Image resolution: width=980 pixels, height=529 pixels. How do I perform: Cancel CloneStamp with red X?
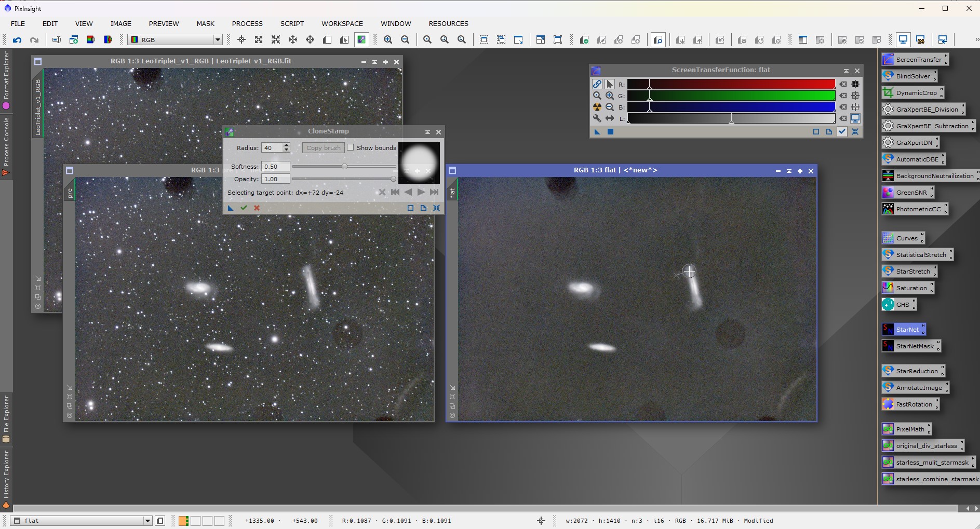(x=257, y=208)
